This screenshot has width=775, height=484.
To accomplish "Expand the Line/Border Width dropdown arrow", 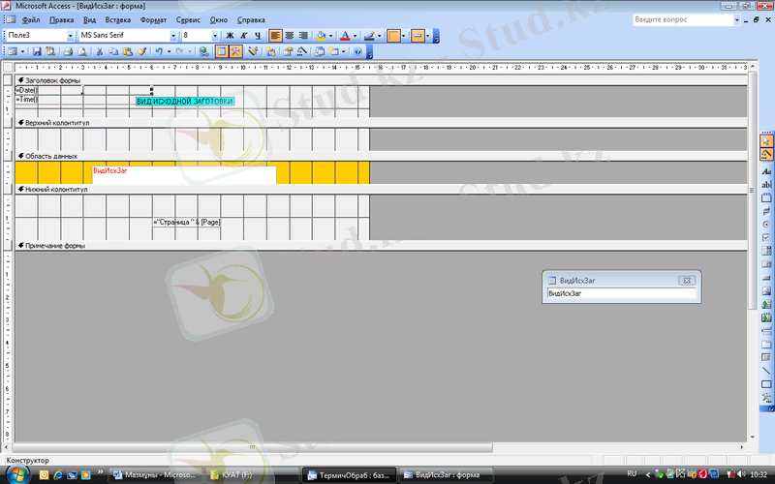I will 403,36.
